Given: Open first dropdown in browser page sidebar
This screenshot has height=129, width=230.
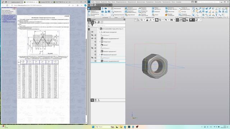Looking at the screenshot, I should [9, 10].
